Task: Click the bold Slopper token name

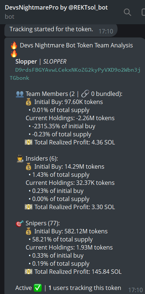Action: [x=26, y=61]
